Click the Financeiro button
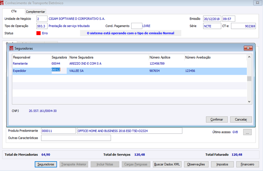The width and height of the screenshot is (263, 171). coord(248,164)
